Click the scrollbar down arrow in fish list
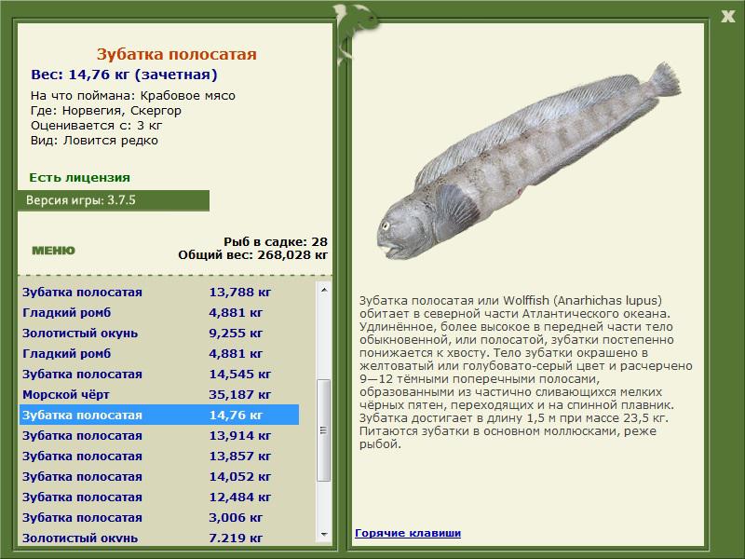745x559 pixels. (x=324, y=534)
